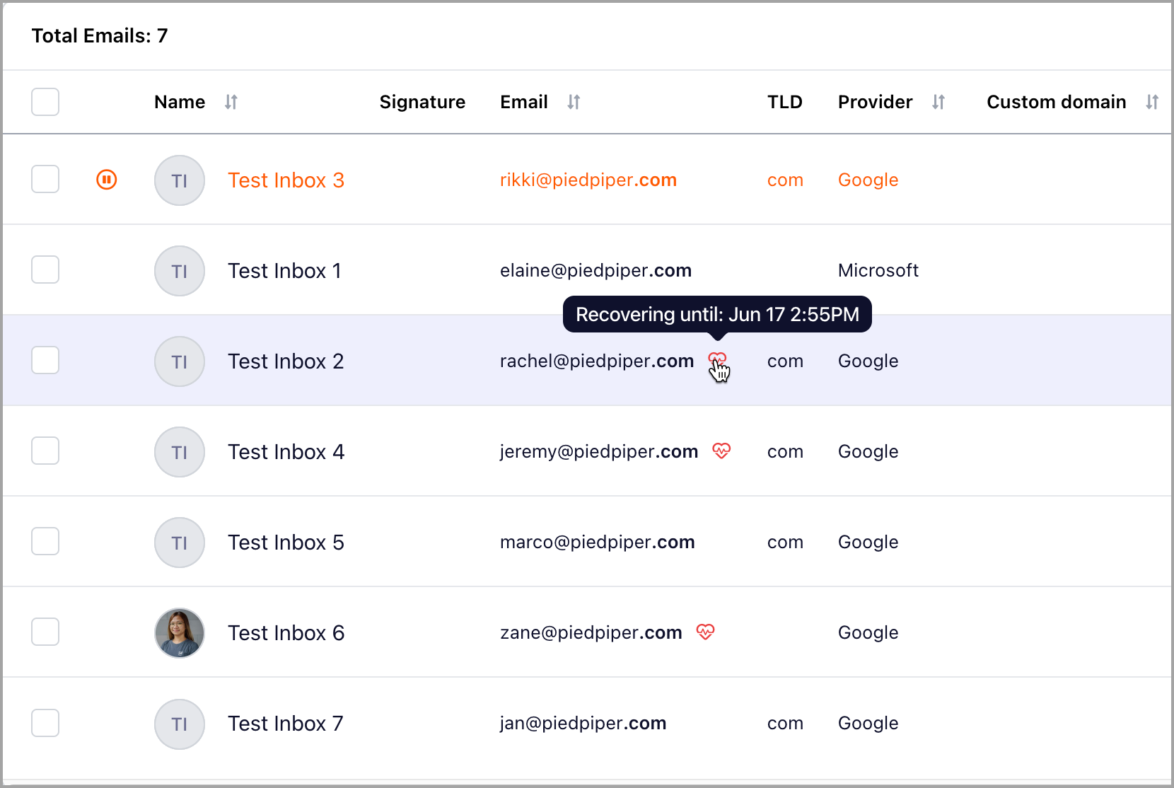Click the email jan@piedpiper.com
This screenshot has height=788, width=1174.
click(583, 724)
